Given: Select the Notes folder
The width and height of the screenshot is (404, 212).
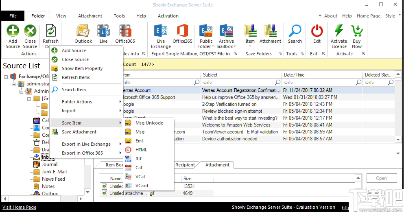Looking at the screenshot, I should tap(48, 186).
